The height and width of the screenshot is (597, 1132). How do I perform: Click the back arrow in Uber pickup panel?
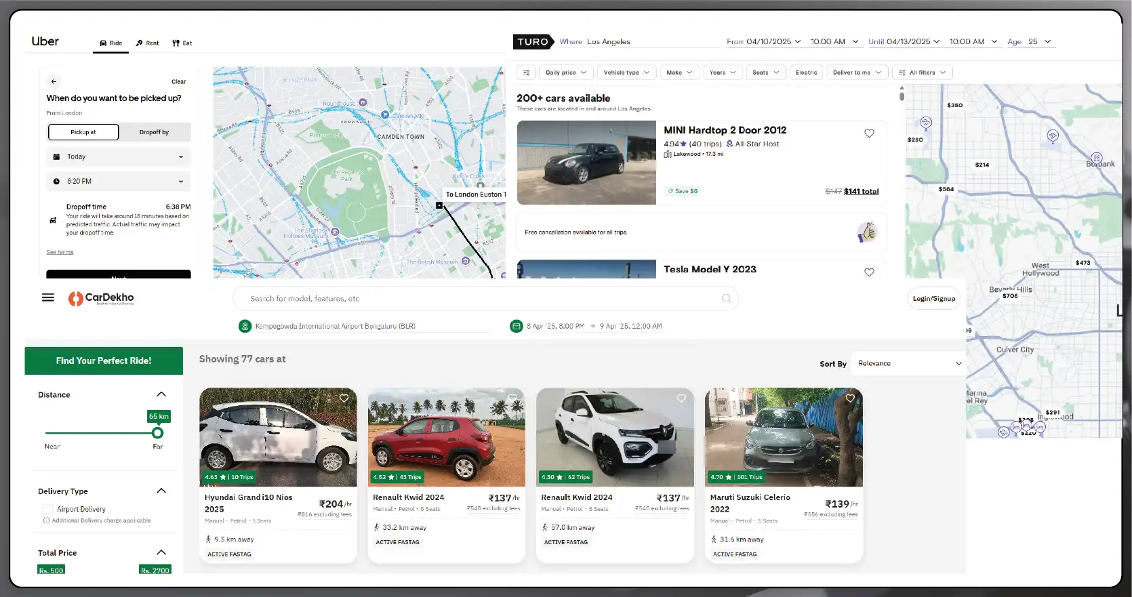pyautogui.click(x=54, y=81)
